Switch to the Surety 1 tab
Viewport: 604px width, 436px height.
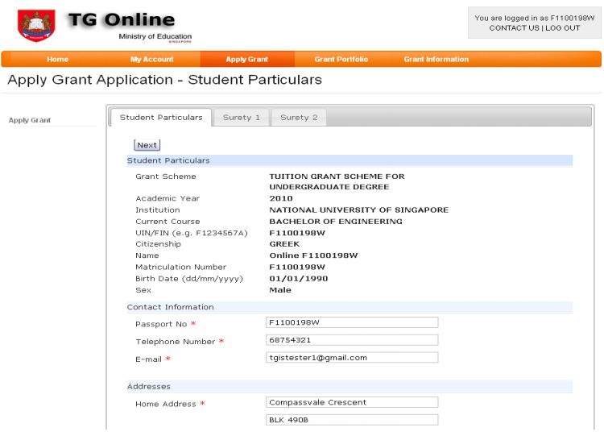pyautogui.click(x=242, y=118)
